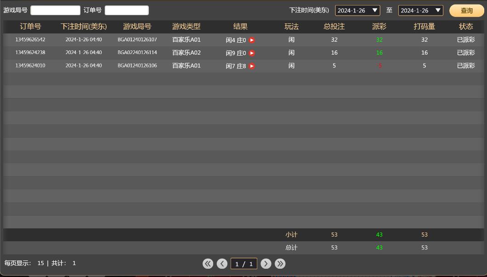
Task: Play replay for order 13459624010 result
Action: tap(252, 66)
